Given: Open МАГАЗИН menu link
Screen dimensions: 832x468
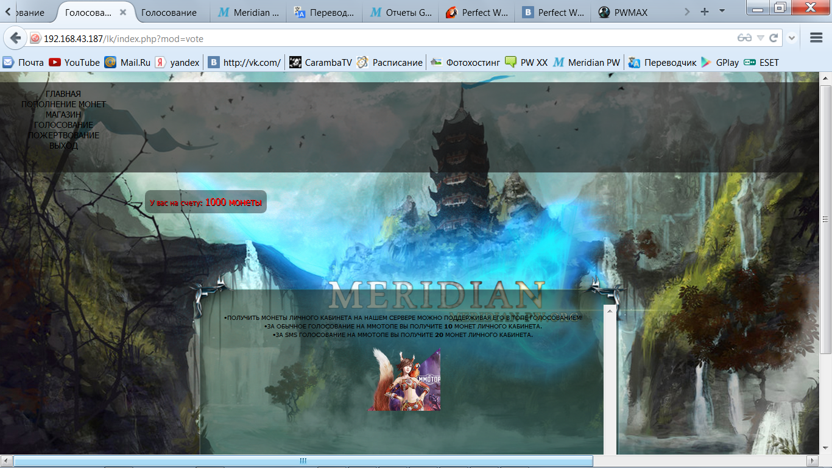Looking at the screenshot, I should tap(63, 115).
